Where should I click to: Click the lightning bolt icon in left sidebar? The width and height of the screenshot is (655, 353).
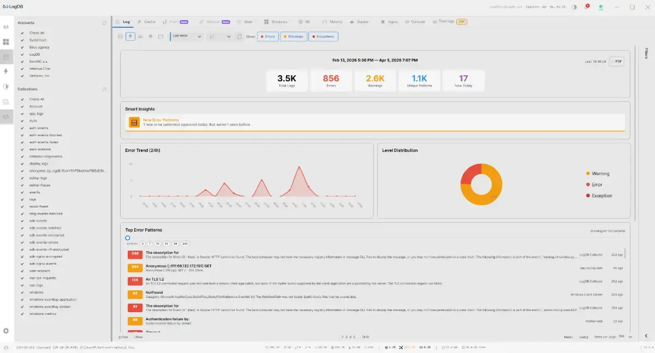pyautogui.click(x=6, y=71)
